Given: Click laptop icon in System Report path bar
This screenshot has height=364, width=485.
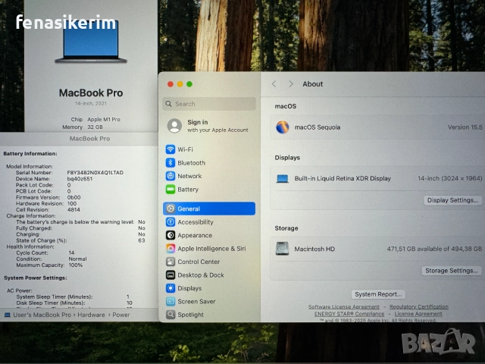Looking at the screenshot, I should (x=7, y=315).
